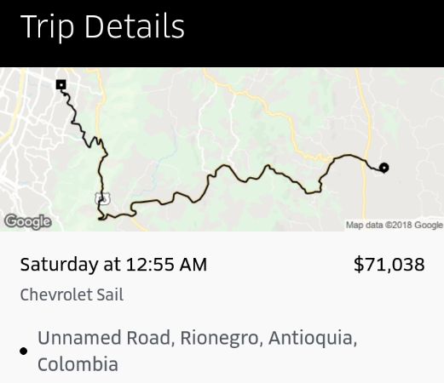
Task: Tap the circular end marker on the map
Action: click(x=384, y=168)
